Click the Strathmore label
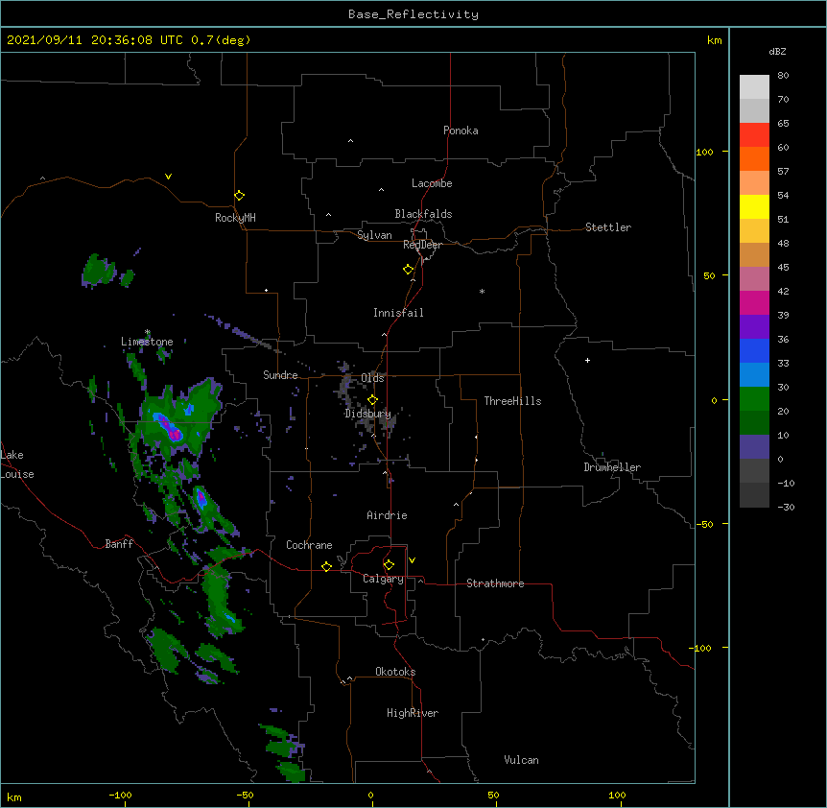827x808 pixels. [495, 583]
